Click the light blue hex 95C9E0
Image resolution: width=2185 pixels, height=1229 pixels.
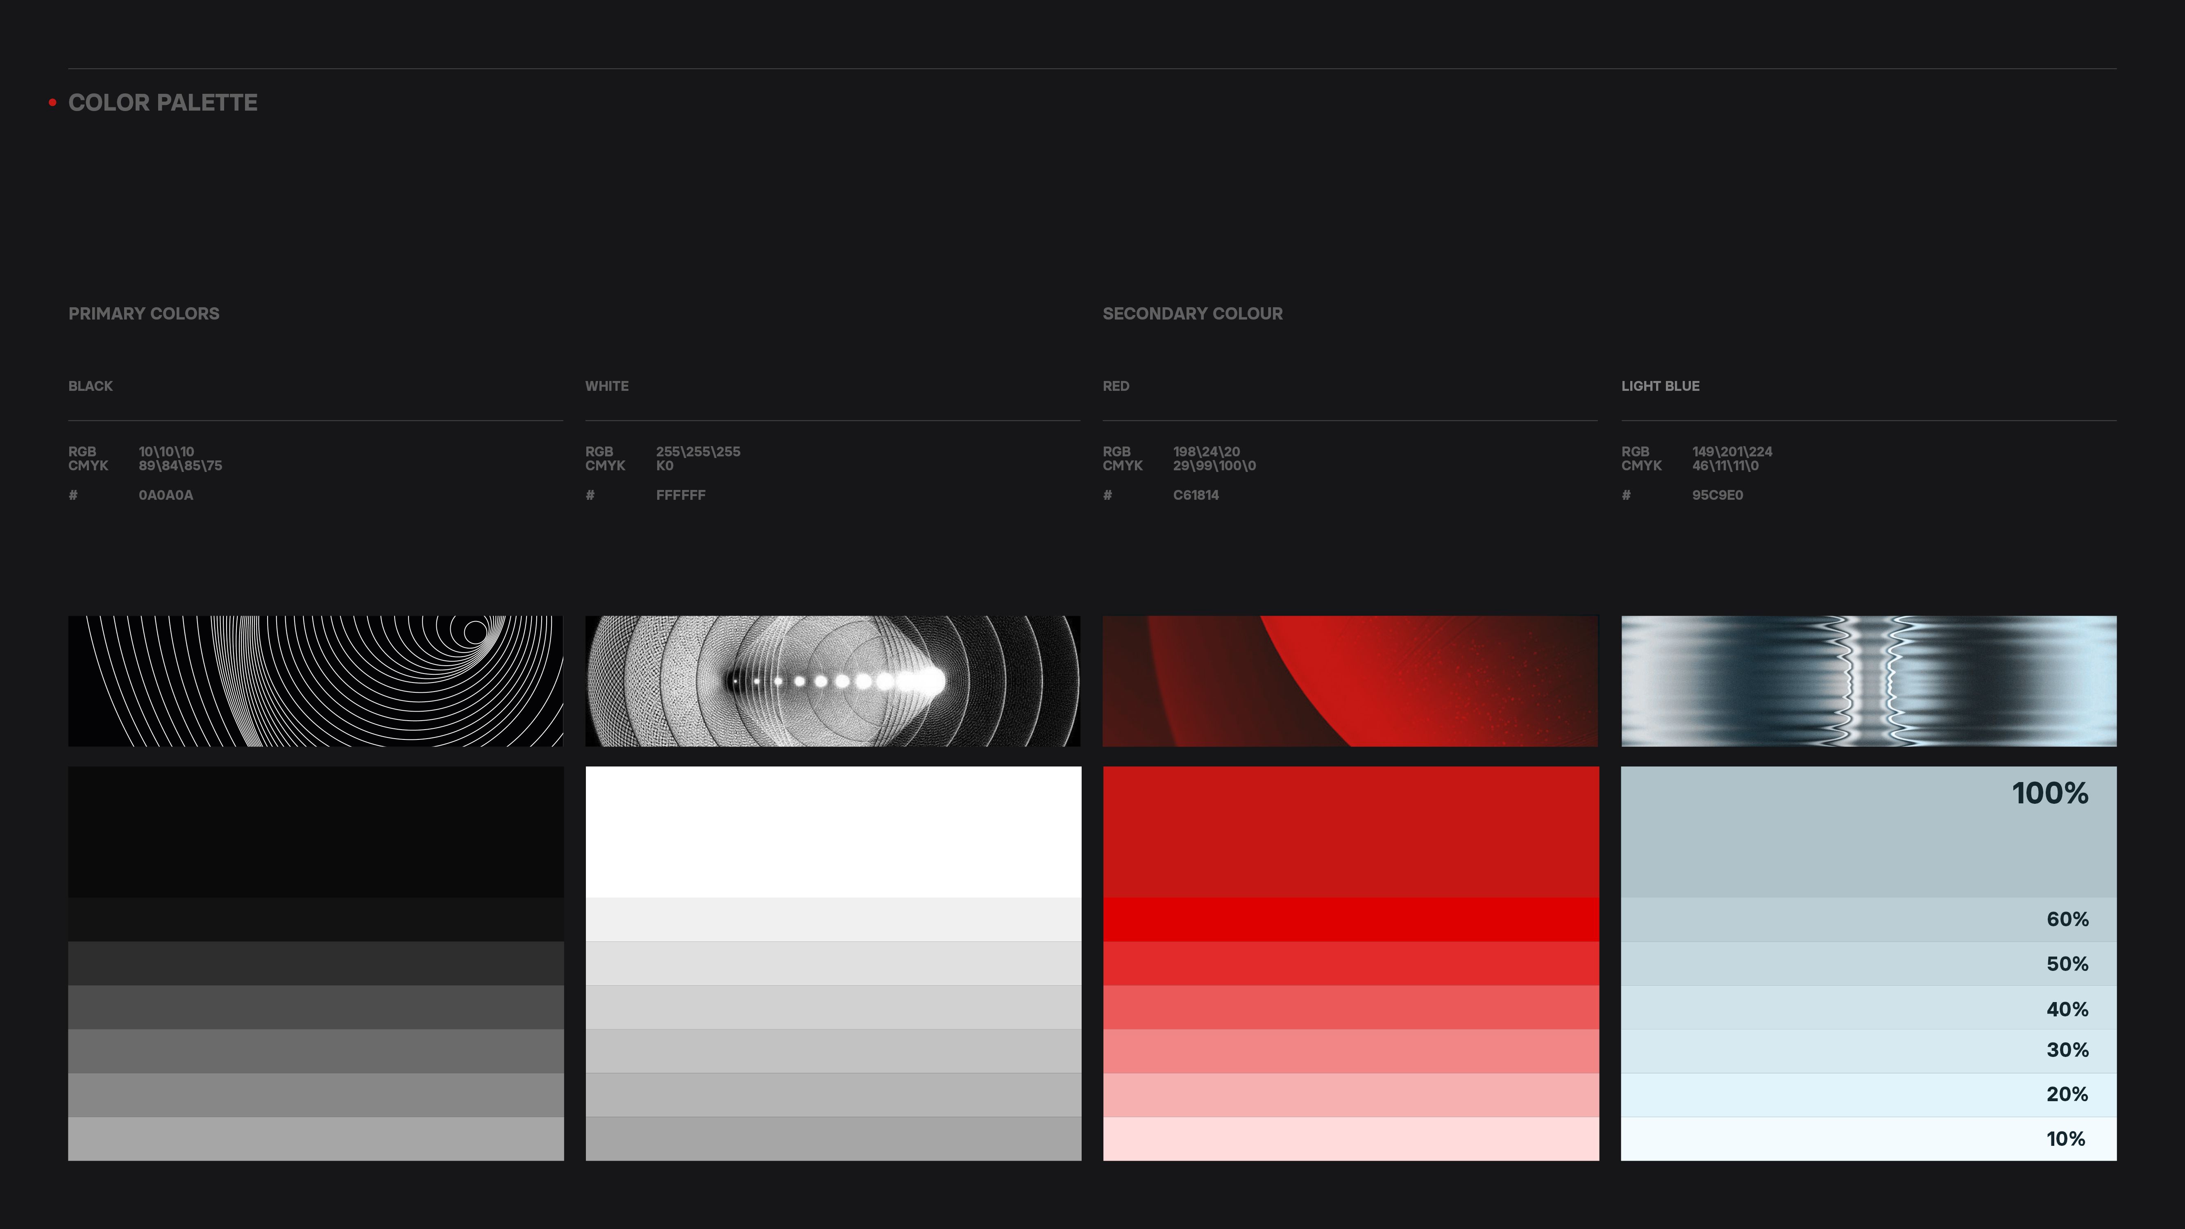click(1717, 495)
